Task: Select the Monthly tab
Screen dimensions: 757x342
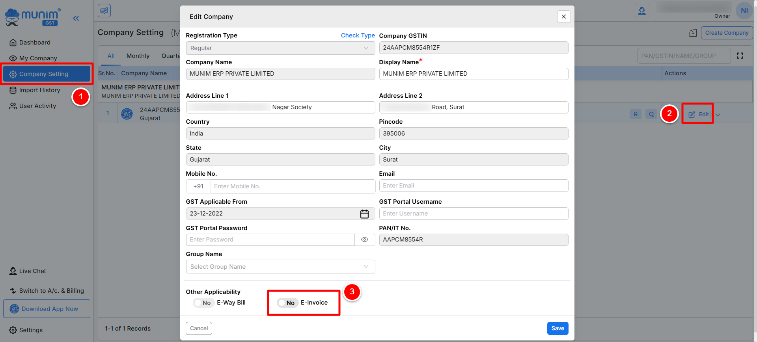Action: 138,56
